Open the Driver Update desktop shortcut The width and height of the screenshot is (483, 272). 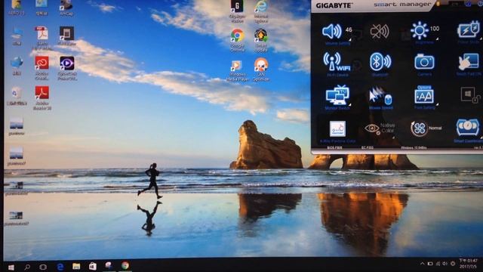pyautogui.click(x=261, y=36)
